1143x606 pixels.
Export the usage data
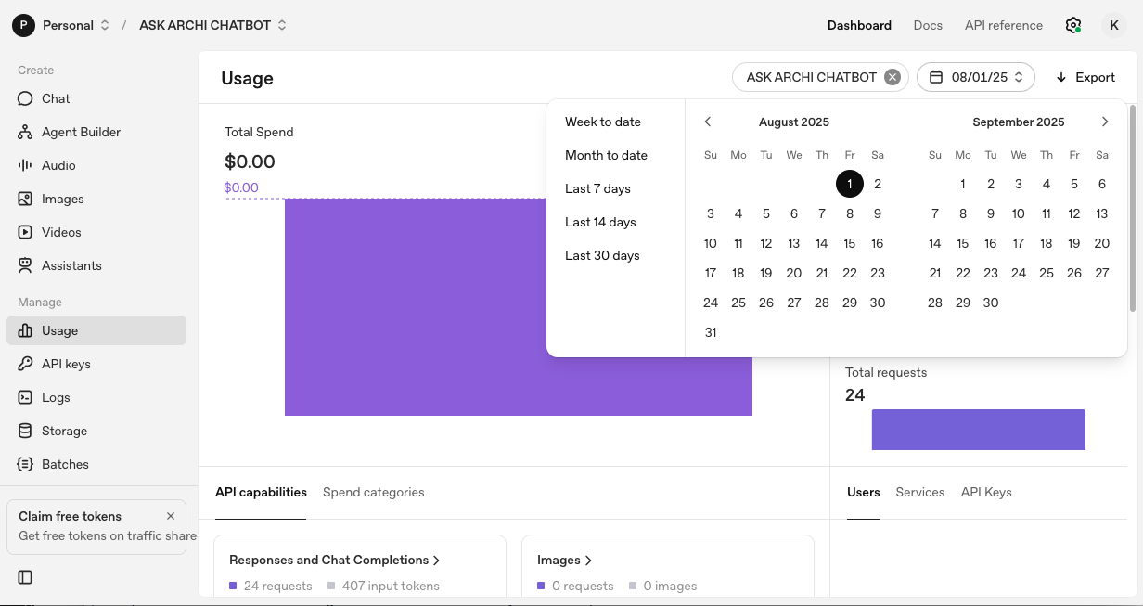1085,77
